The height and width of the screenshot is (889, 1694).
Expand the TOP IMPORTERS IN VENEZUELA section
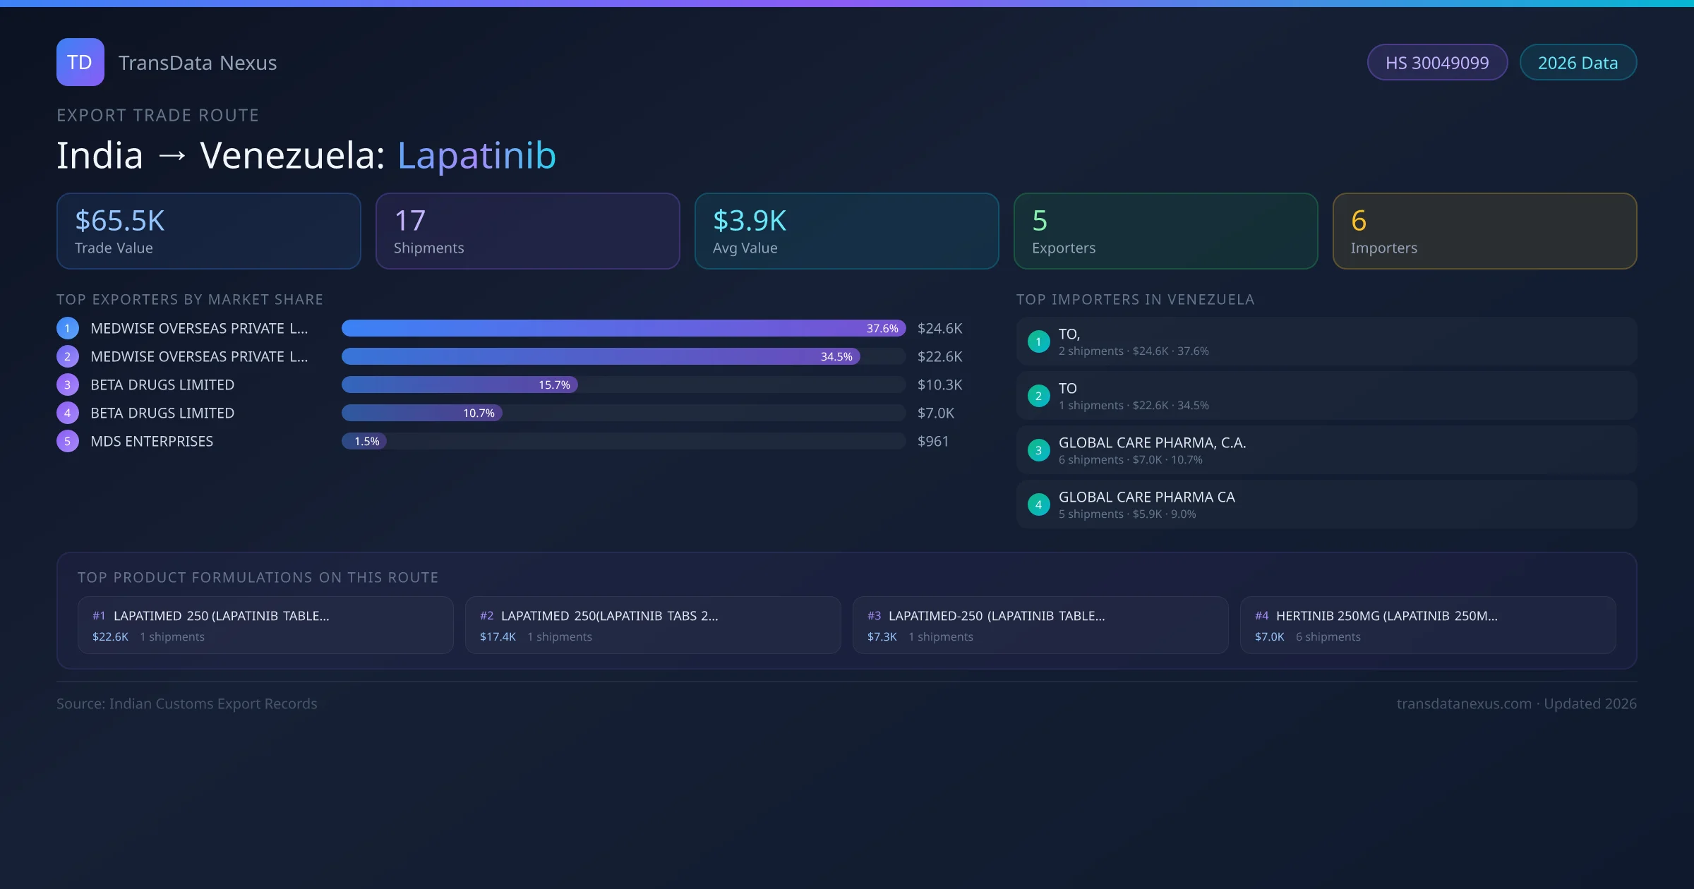click(1135, 299)
